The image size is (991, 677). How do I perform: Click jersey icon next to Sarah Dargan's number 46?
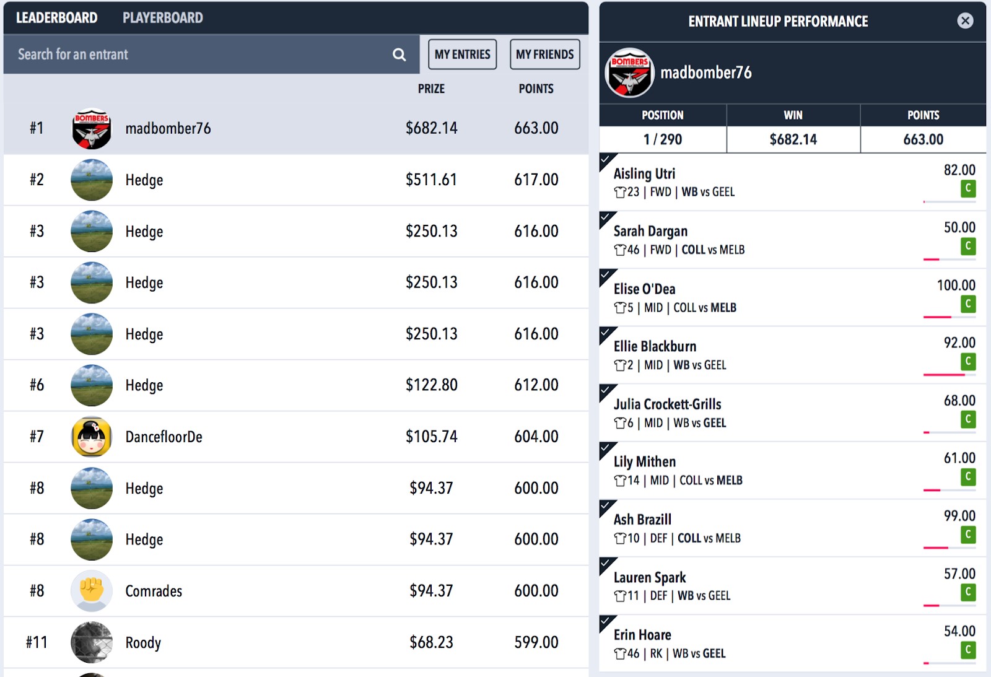click(x=620, y=250)
